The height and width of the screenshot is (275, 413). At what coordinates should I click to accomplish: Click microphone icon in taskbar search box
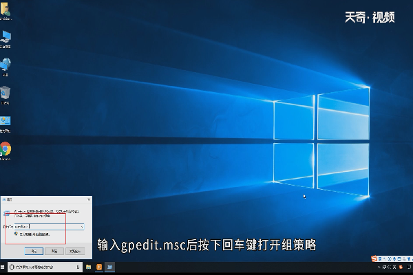tap(78, 267)
